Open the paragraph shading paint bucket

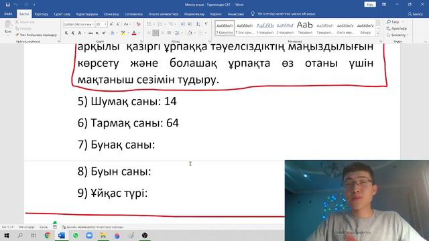coord(190,33)
